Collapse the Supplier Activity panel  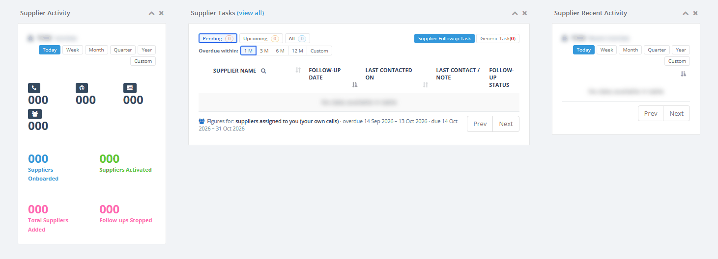[152, 13]
